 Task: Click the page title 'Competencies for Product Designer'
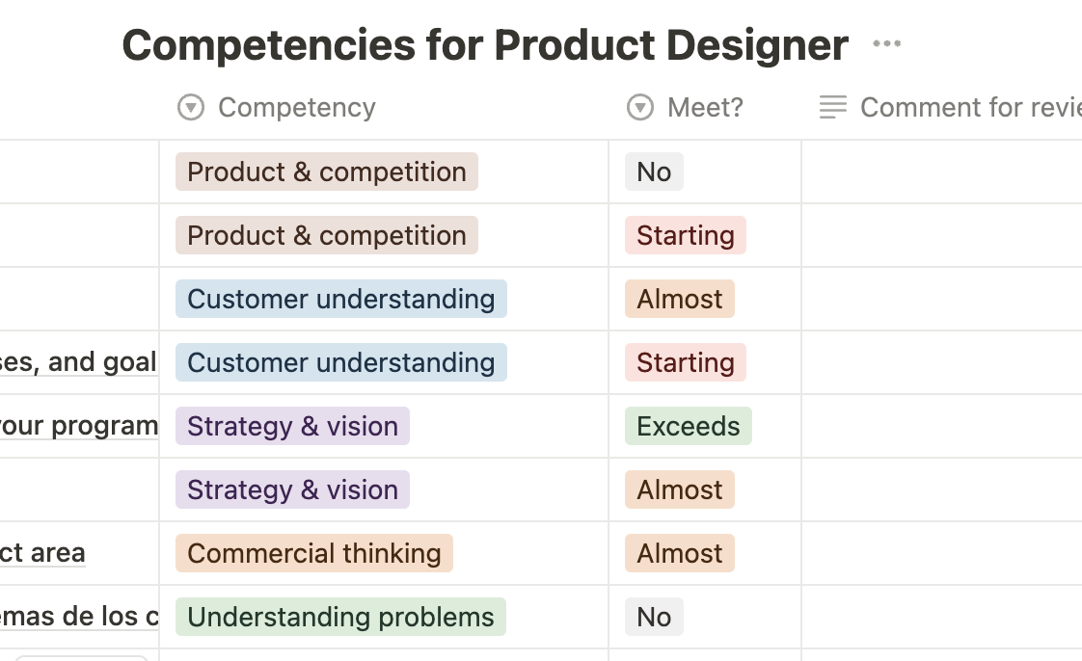(x=485, y=44)
